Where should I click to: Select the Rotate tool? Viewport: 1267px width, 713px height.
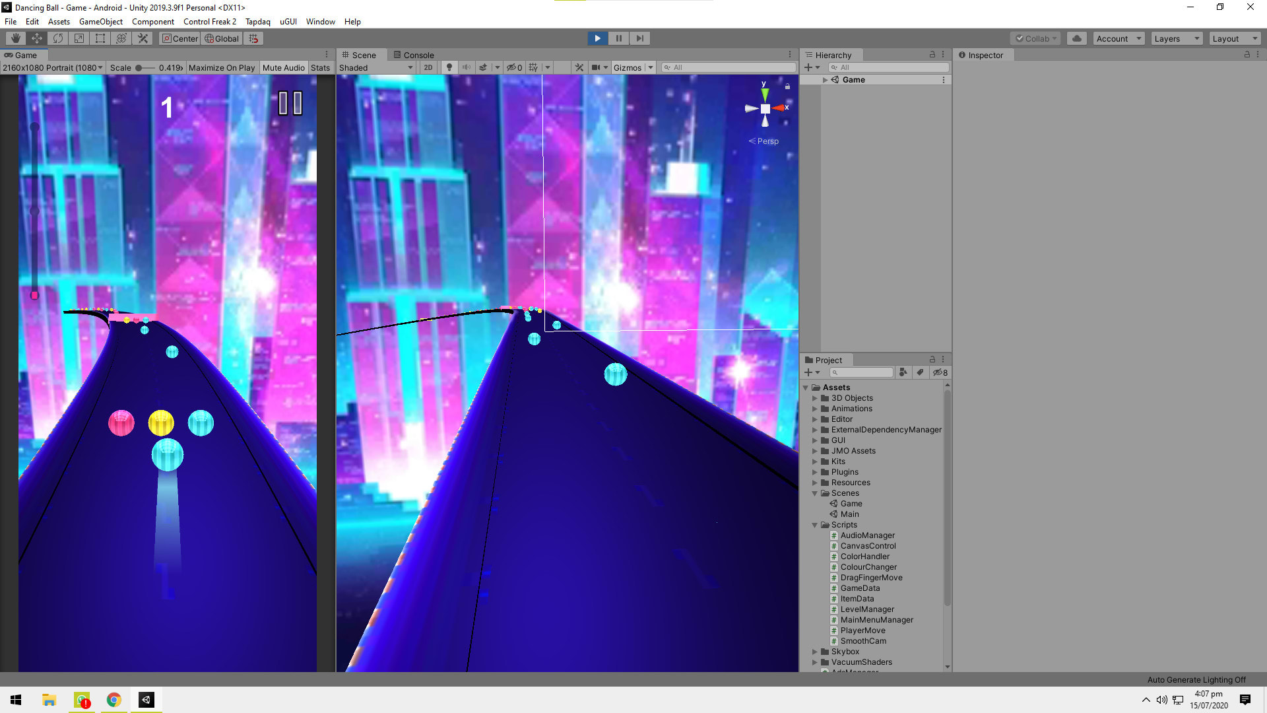pyautogui.click(x=58, y=38)
